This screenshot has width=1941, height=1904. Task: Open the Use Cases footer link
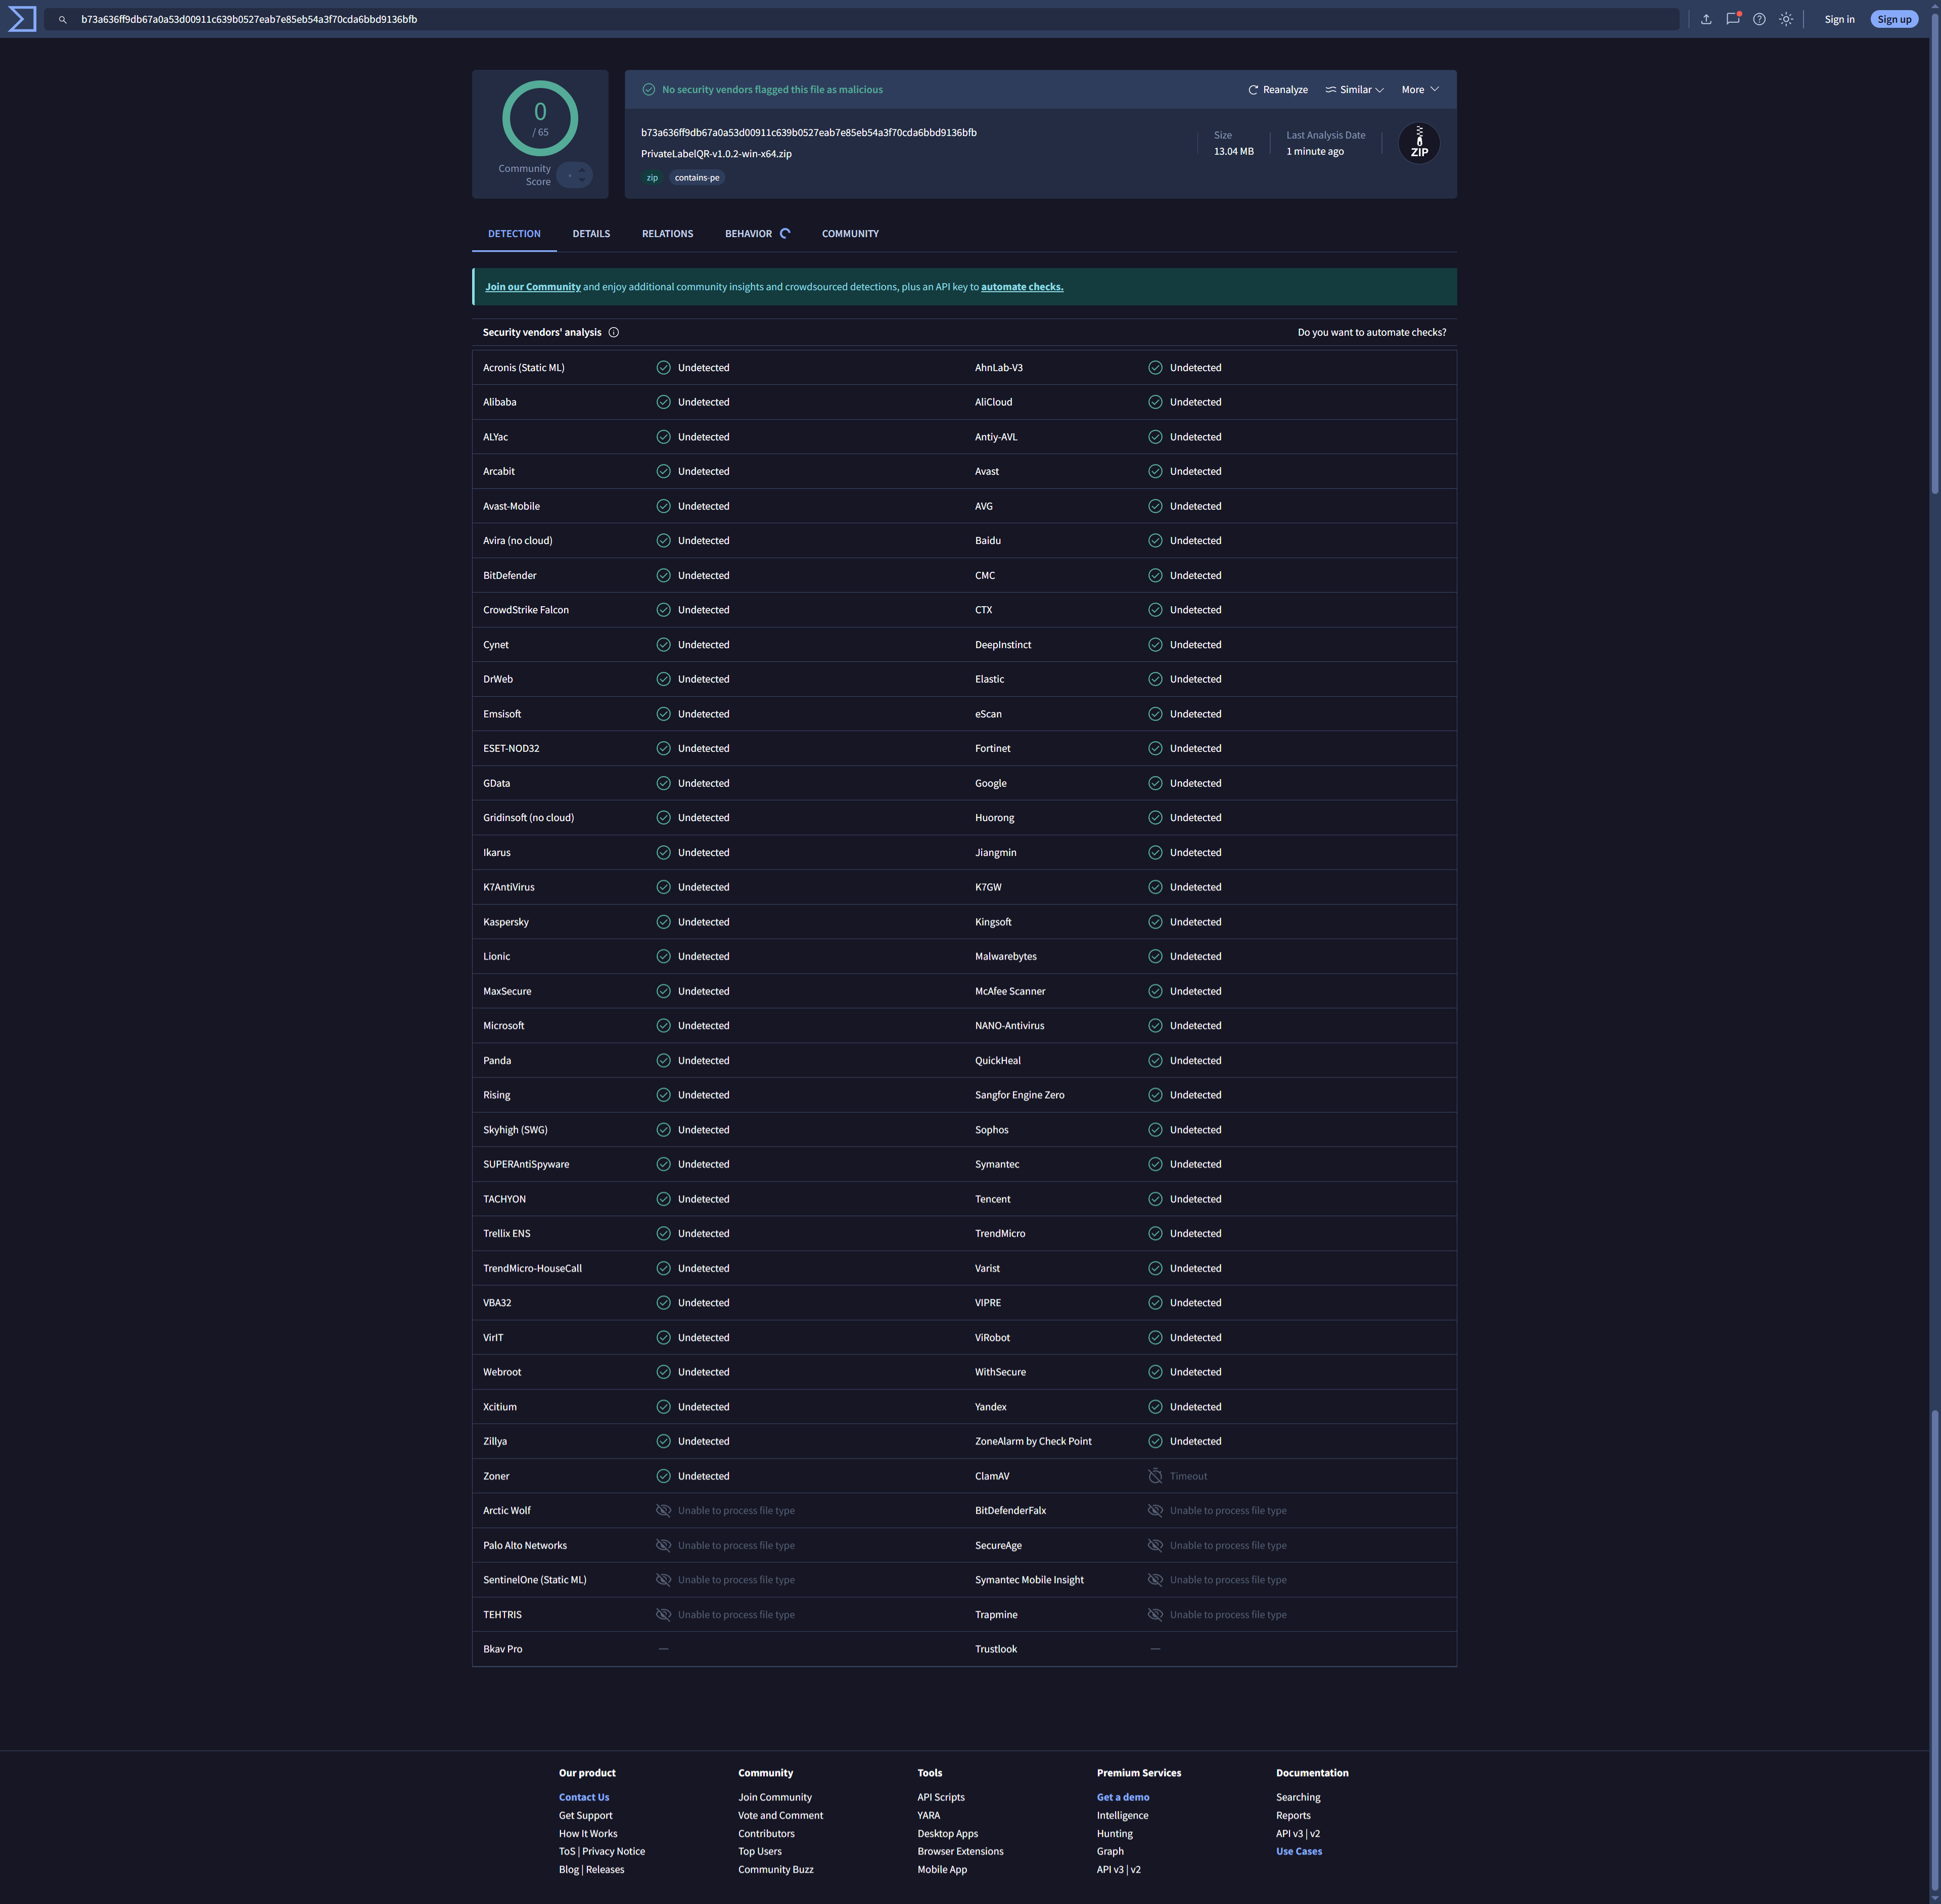(1298, 1851)
